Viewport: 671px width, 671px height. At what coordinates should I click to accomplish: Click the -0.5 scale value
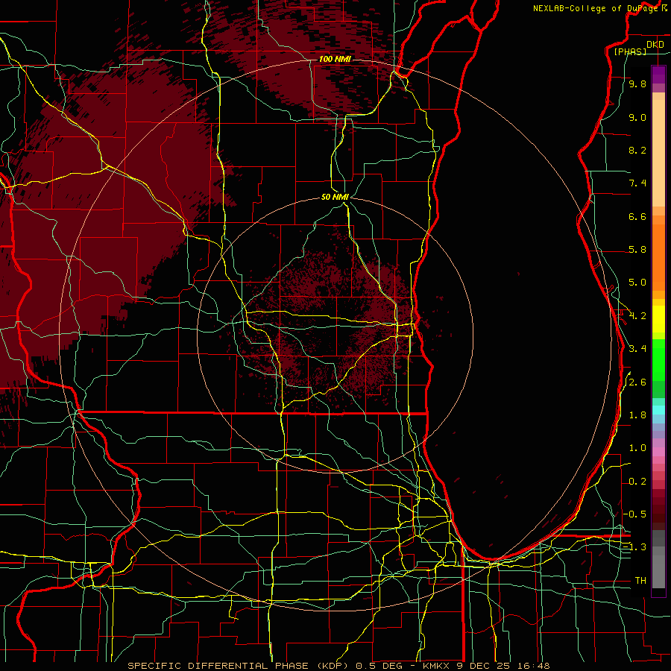coord(635,514)
